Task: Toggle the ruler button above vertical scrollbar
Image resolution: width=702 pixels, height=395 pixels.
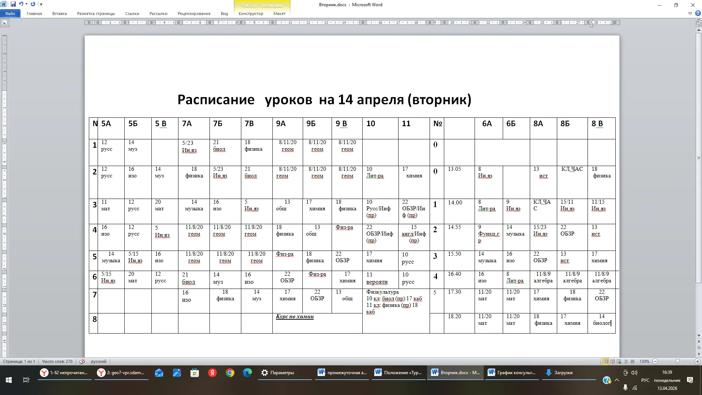Action: coord(699,23)
